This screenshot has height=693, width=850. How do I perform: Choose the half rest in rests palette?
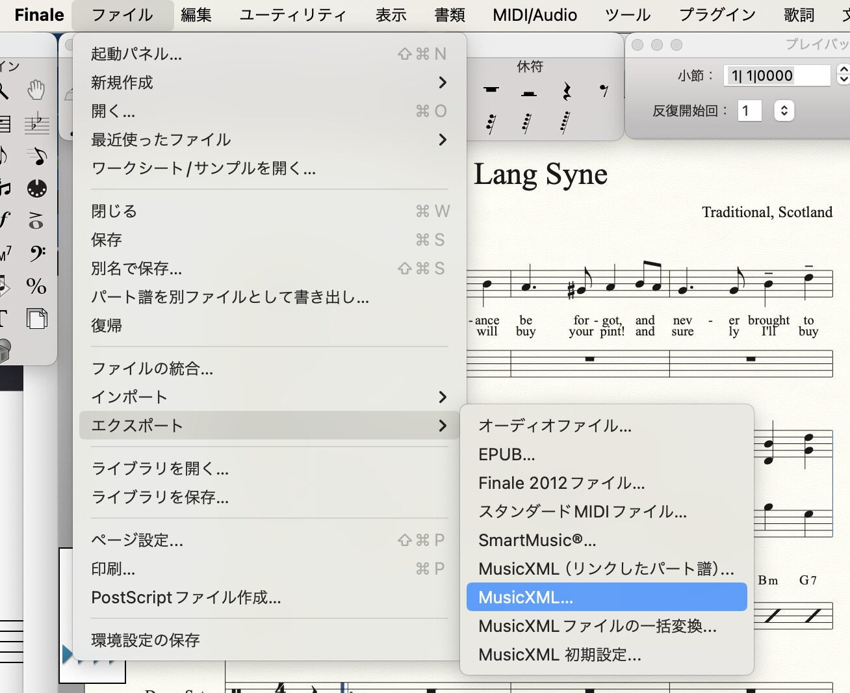(528, 94)
